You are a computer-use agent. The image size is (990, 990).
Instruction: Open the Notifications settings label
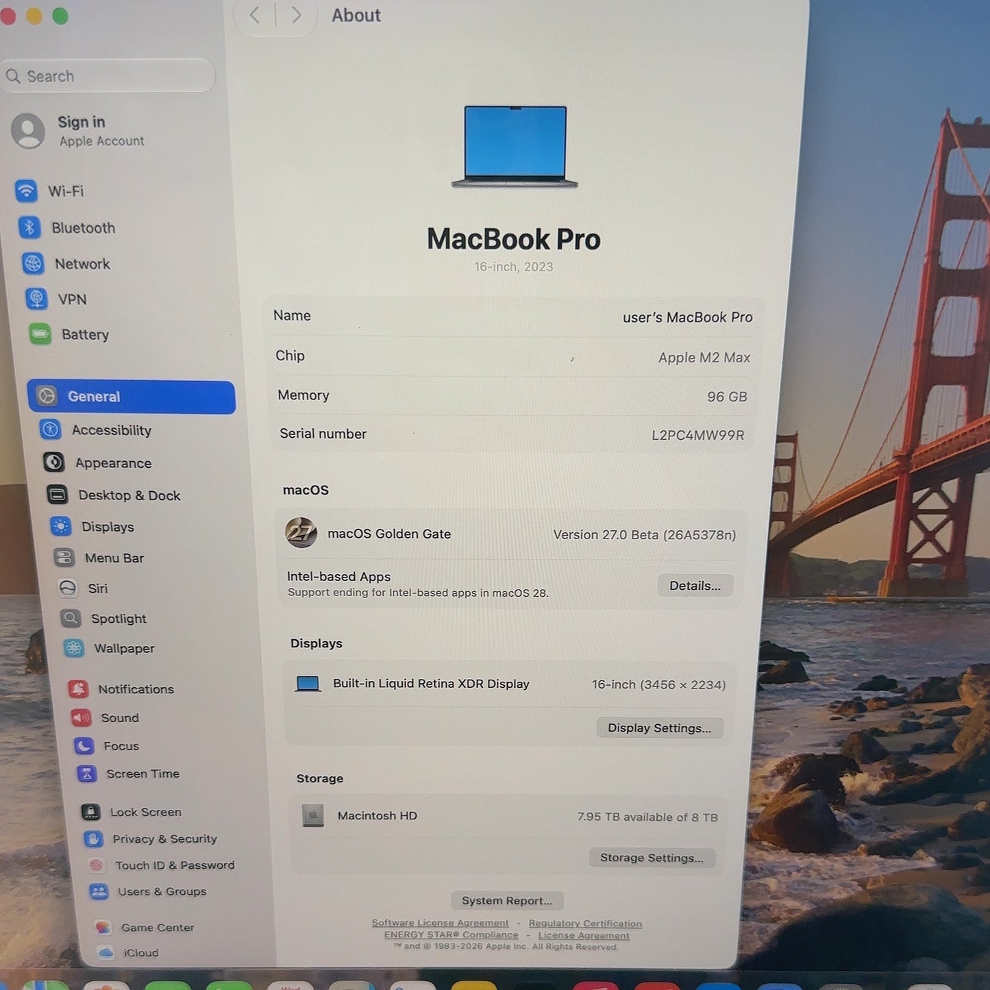point(136,689)
